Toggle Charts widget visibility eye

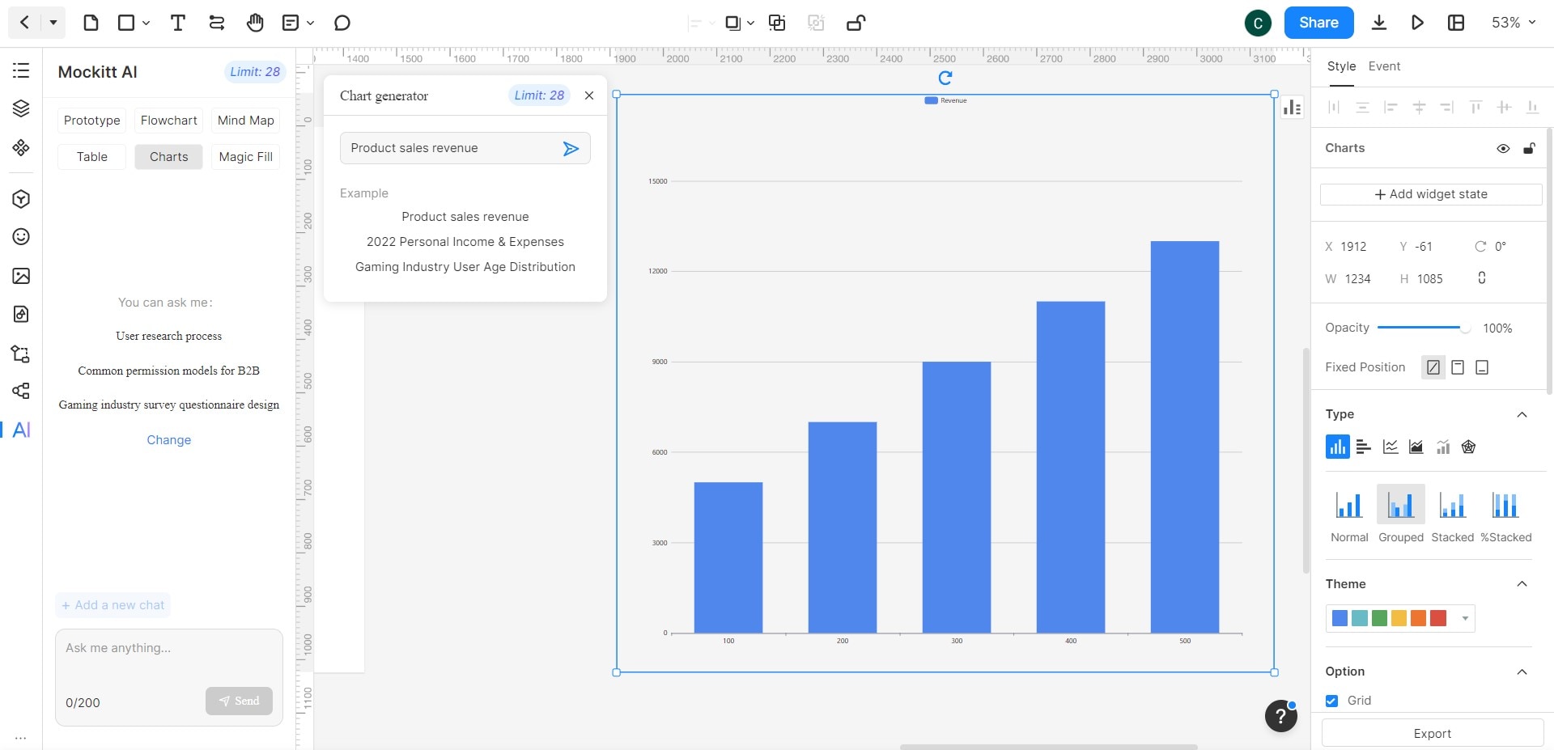point(1503,148)
